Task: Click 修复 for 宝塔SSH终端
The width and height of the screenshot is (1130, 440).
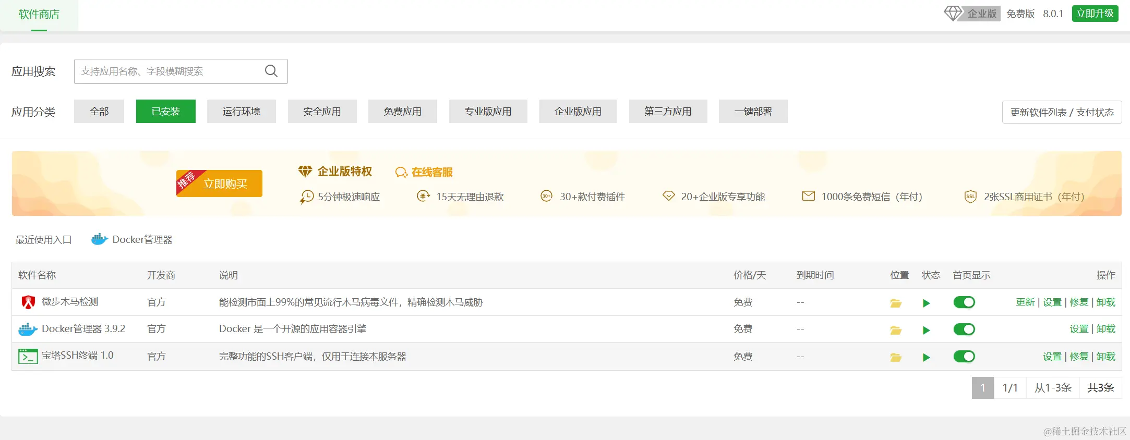Action: click(x=1079, y=357)
